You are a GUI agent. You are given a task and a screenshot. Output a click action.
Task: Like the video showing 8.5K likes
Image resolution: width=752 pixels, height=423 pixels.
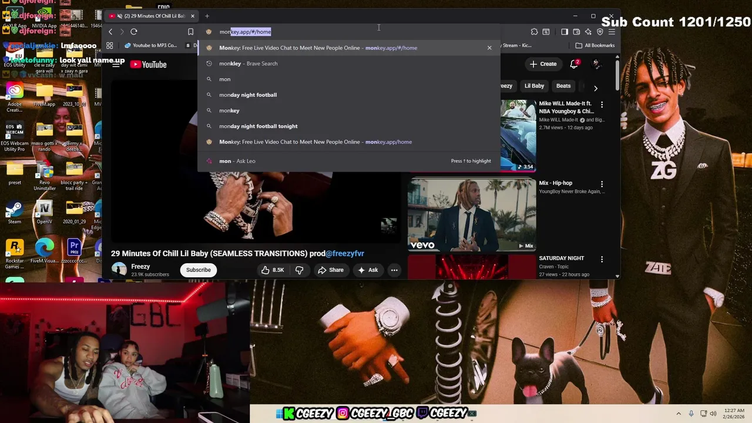[x=273, y=270]
